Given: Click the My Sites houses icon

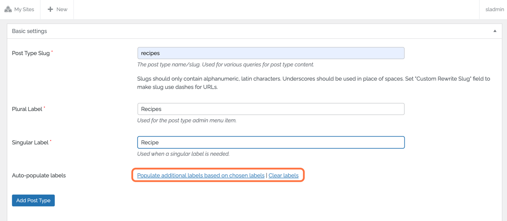Looking at the screenshot, I should click(8, 9).
